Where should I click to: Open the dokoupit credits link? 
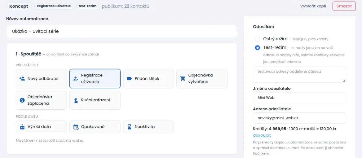click(262, 135)
